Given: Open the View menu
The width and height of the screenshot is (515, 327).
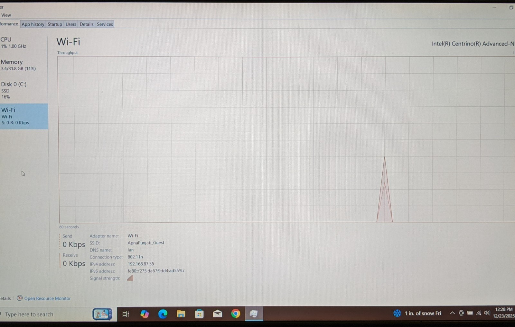Looking at the screenshot, I should point(6,15).
